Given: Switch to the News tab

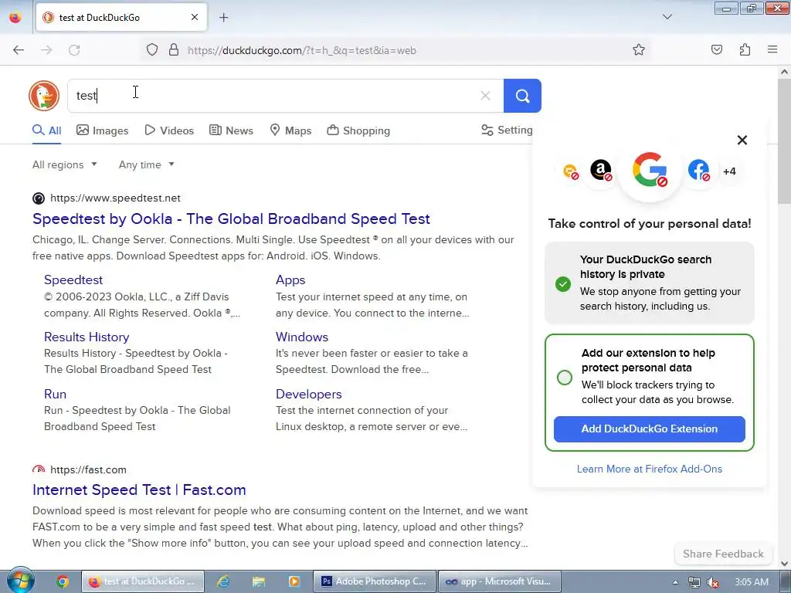Looking at the screenshot, I should [x=231, y=130].
